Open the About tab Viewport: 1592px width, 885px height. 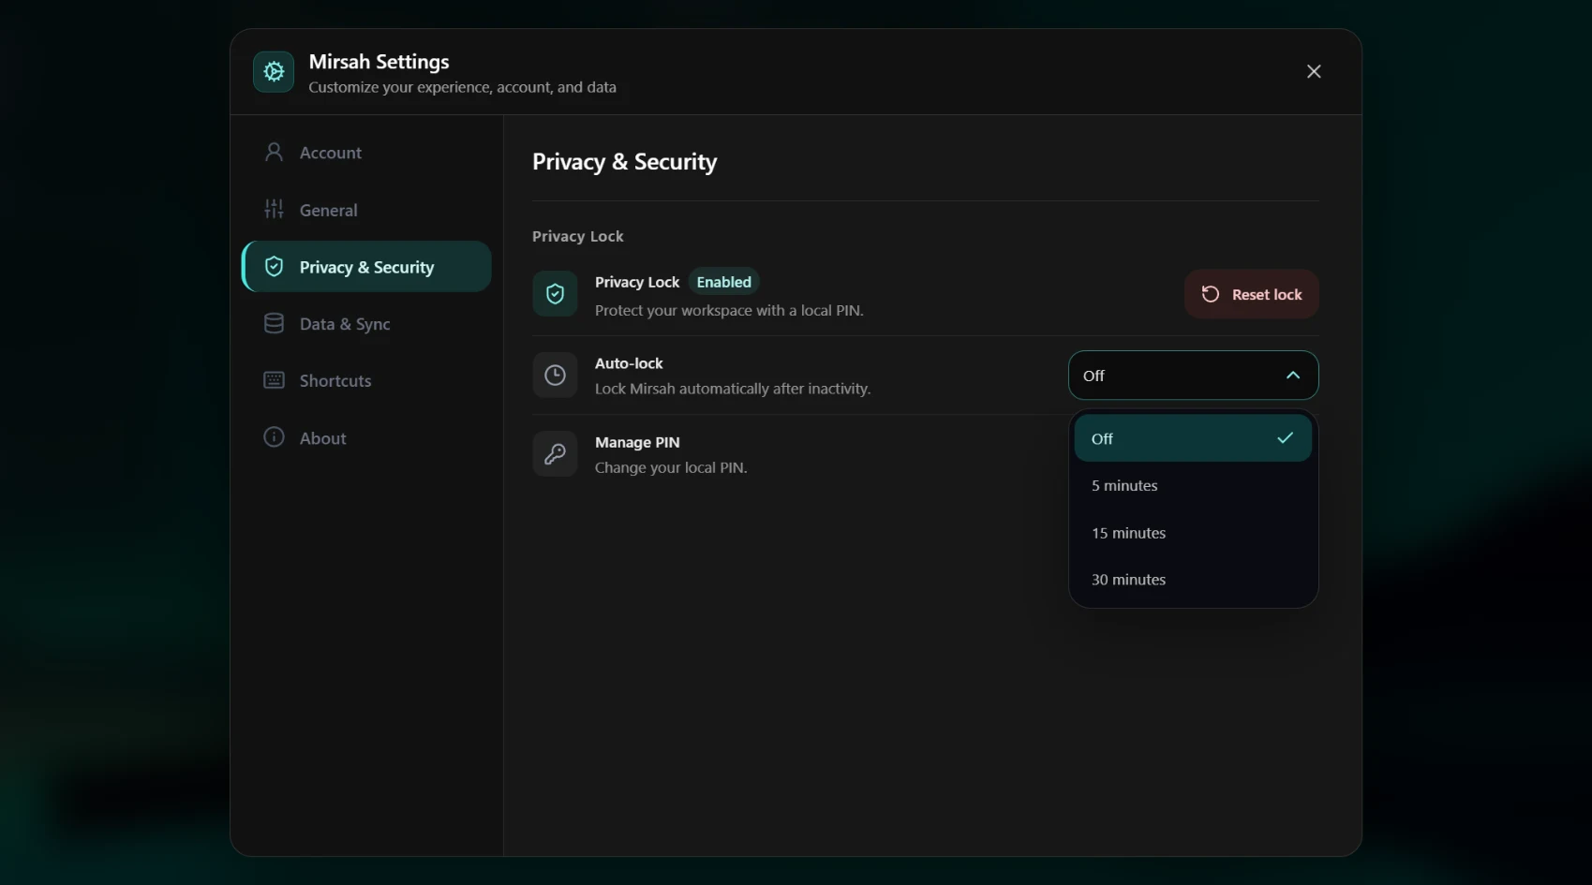366,438
